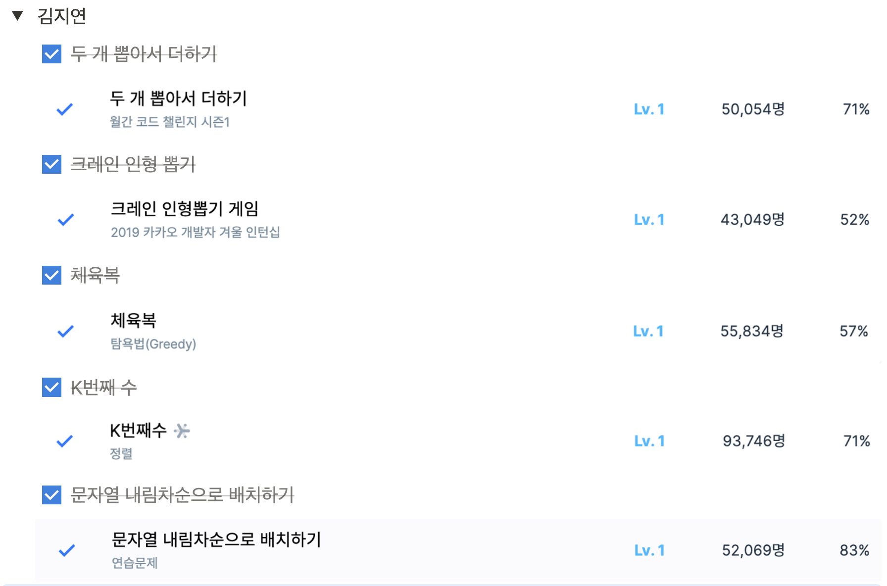Click the Lv. 1 badge on 체육복 row
The width and height of the screenshot is (887, 586).
coord(648,331)
